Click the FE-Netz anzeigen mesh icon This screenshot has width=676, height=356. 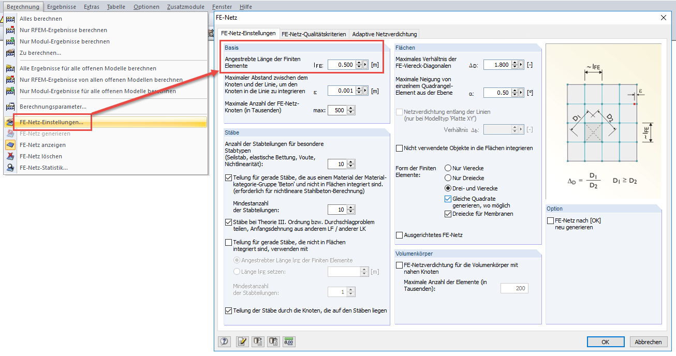tap(10, 145)
